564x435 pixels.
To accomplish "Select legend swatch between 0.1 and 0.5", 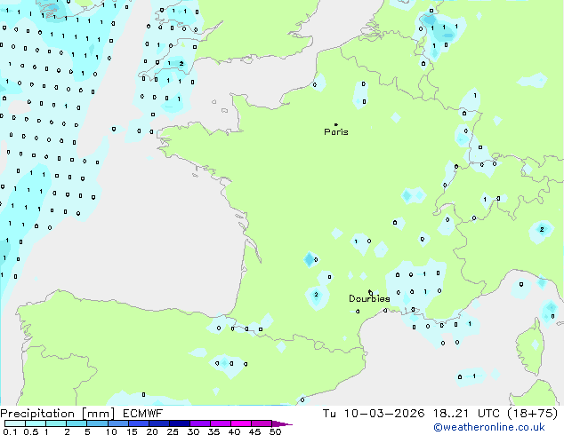I will (15, 423).
